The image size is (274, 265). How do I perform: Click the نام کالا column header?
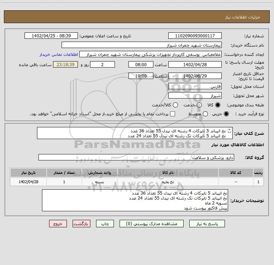tap(168, 173)
